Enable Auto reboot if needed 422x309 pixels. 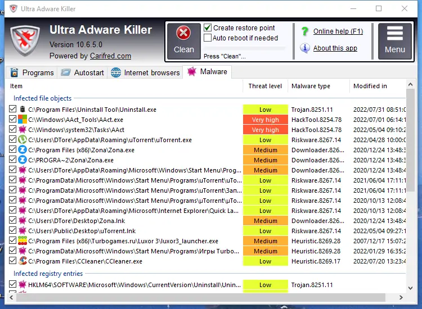coord(208,38)
